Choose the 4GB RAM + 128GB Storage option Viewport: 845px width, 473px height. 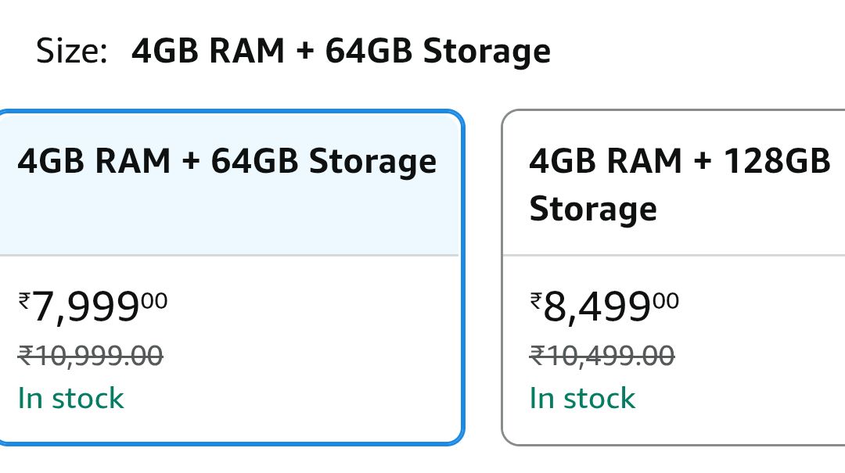673,278
